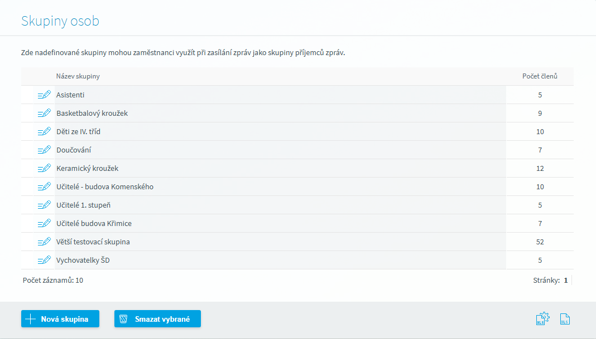Select the Učitelé - budova Komenského name

click(104, 186)
